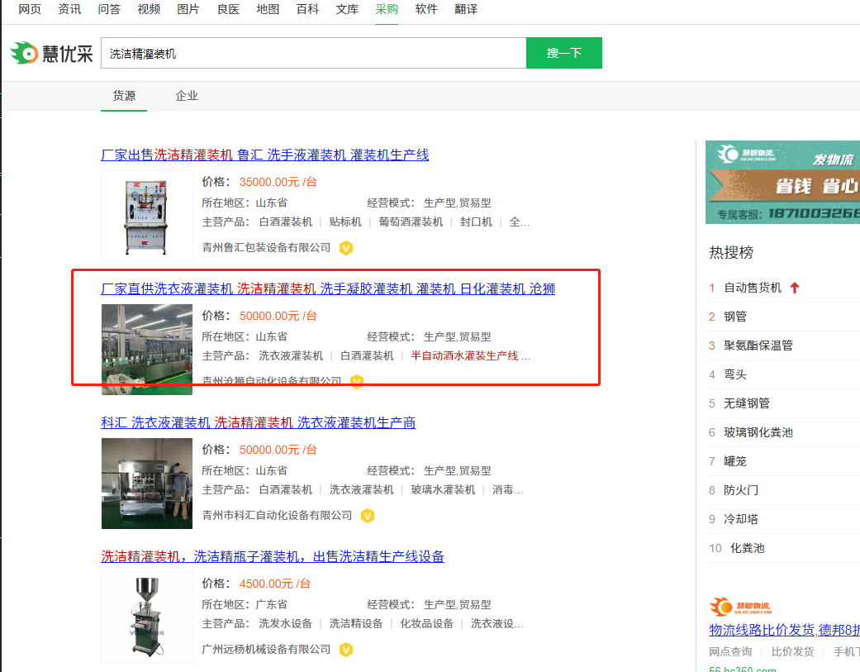Go to 视频 navigation item
Viewport: 860px width, 672px height.
tap(149, 9)
